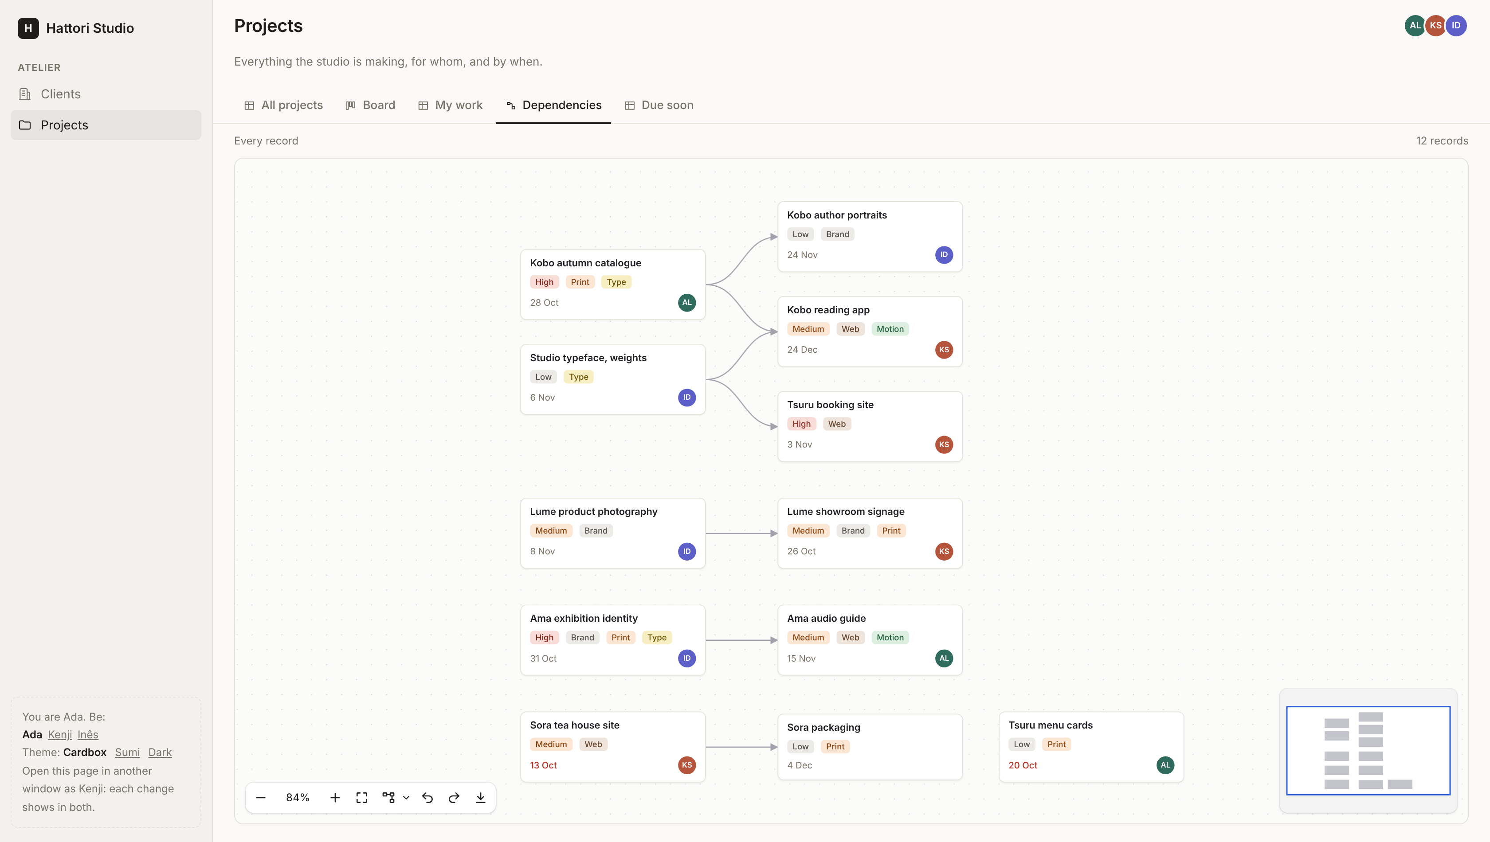
Task: Open the Tsuru menu cards card
Action: [x=1091, y=747]
